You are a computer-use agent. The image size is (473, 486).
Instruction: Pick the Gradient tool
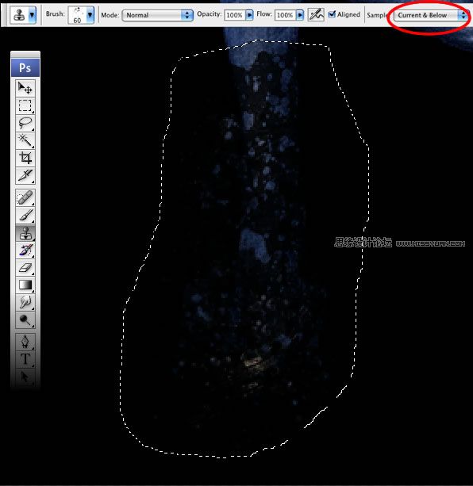click(25, 285)
